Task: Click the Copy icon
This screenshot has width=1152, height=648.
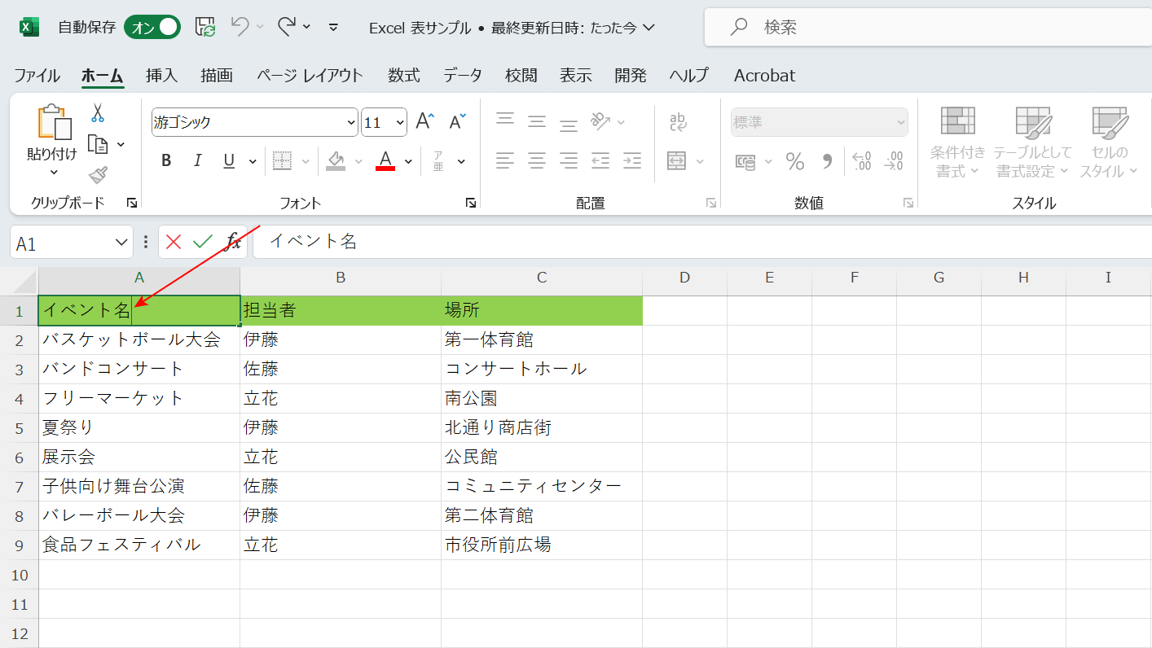Action: coord(98,144)
